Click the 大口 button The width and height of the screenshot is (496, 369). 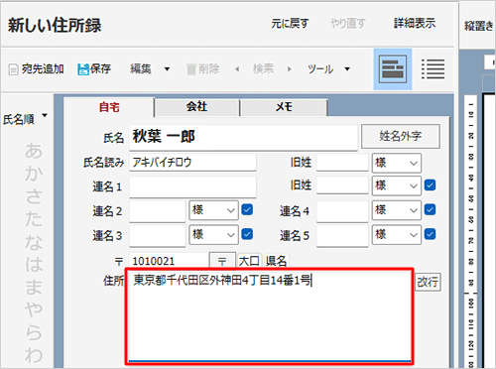pyautogui.click(x=249, y=261)
